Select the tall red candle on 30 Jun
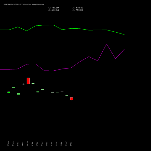Viewport: 151px width, 151px height. (28, 81)
